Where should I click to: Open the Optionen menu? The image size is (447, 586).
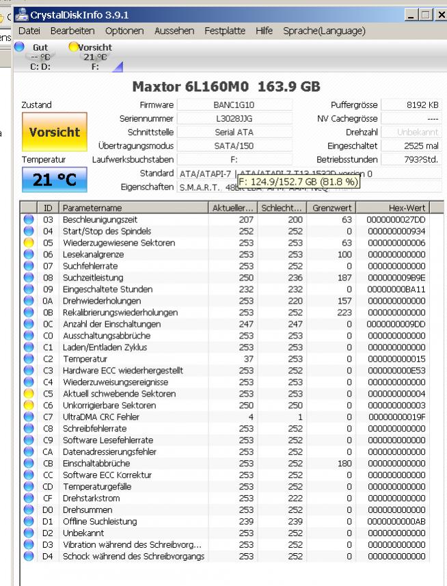[x=124, y=31]
